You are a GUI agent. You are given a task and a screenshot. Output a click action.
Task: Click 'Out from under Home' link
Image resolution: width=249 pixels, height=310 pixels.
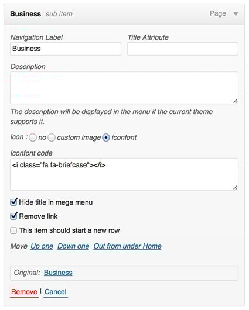tap(127, 246)
